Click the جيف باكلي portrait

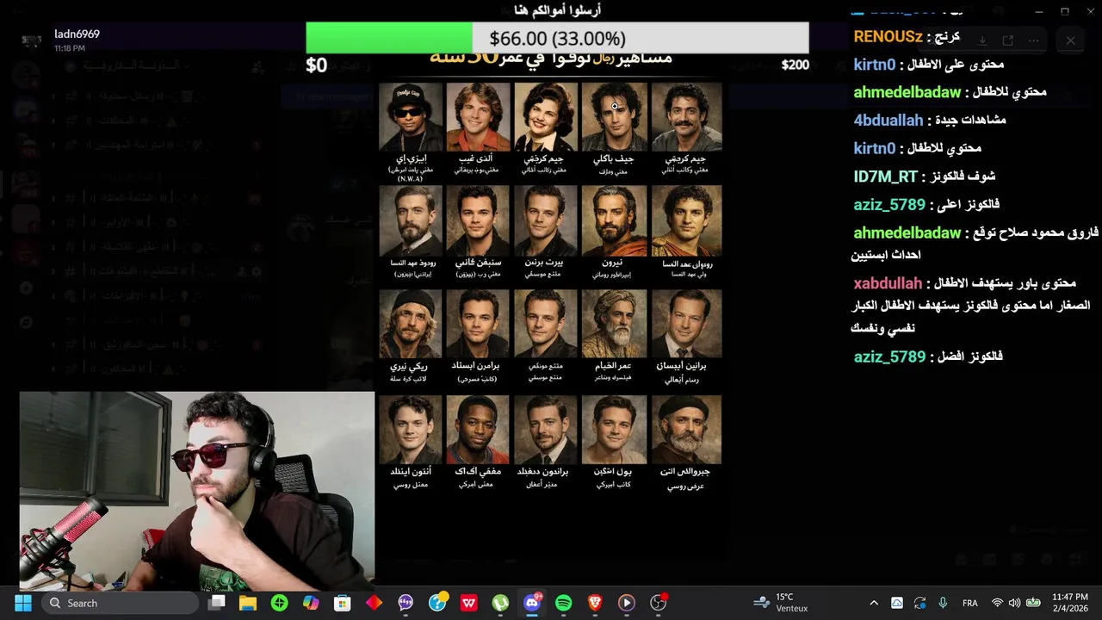[614, 117]
